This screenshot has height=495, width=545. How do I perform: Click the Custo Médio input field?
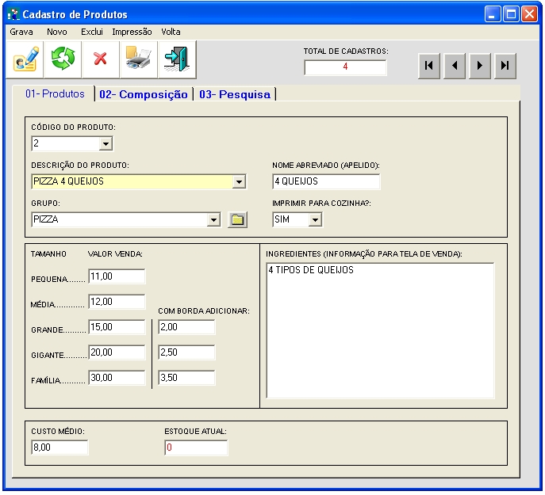tap(59, 448)
